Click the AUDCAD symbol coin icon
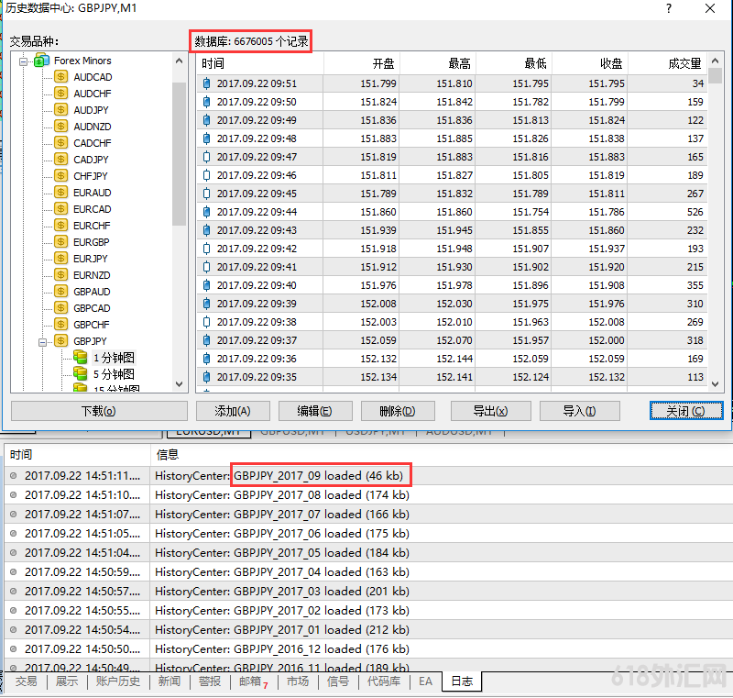Image resolution: width=733 pixels, height=698 pixels. coord(61,77)
